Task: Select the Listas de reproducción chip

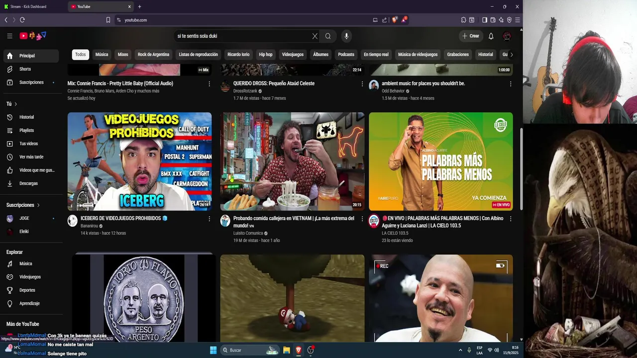Action: point(198,55)
